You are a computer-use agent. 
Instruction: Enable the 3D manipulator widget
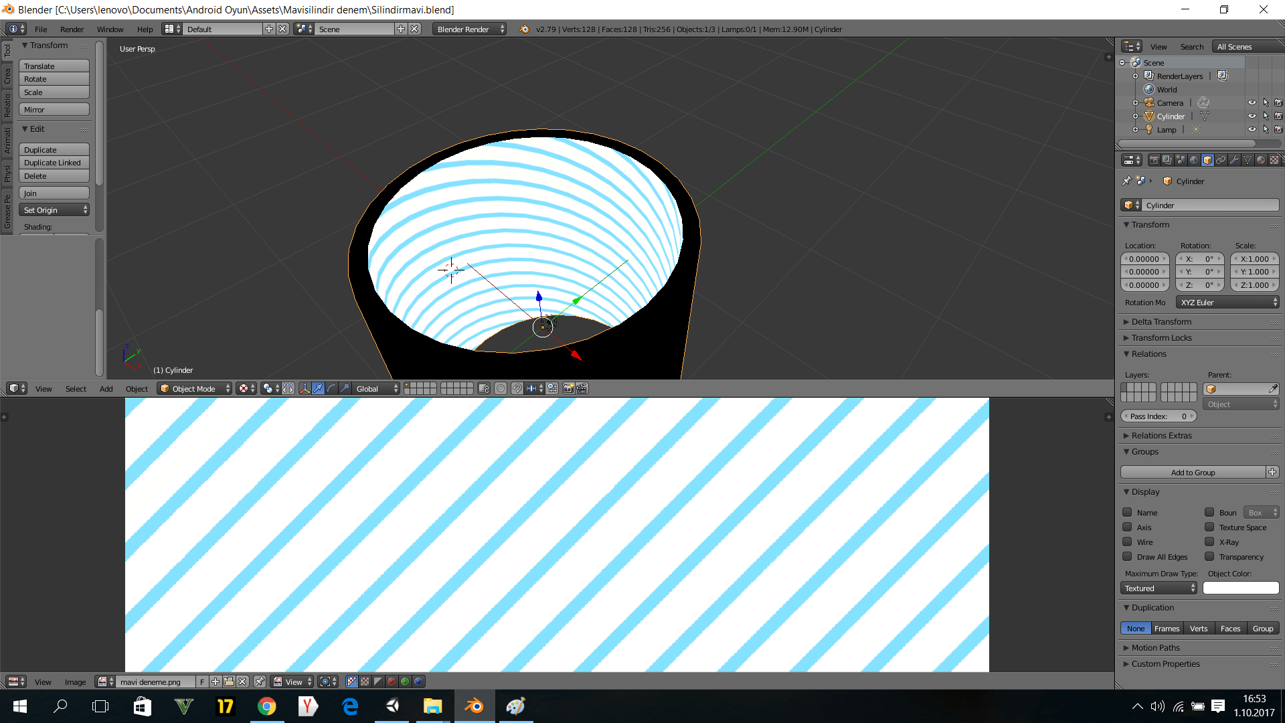pos(305,388)
